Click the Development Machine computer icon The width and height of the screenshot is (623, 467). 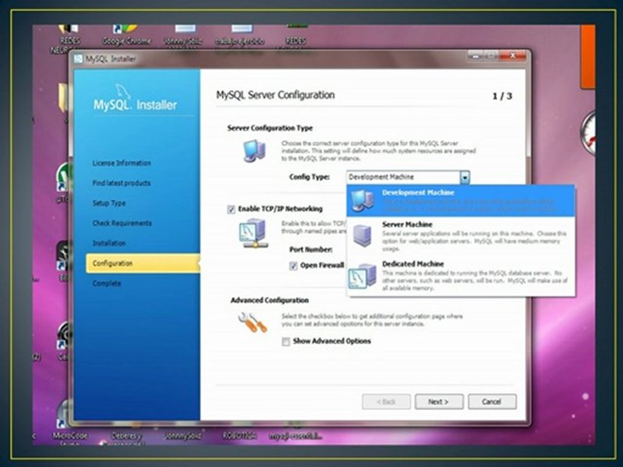coord(363,200)
